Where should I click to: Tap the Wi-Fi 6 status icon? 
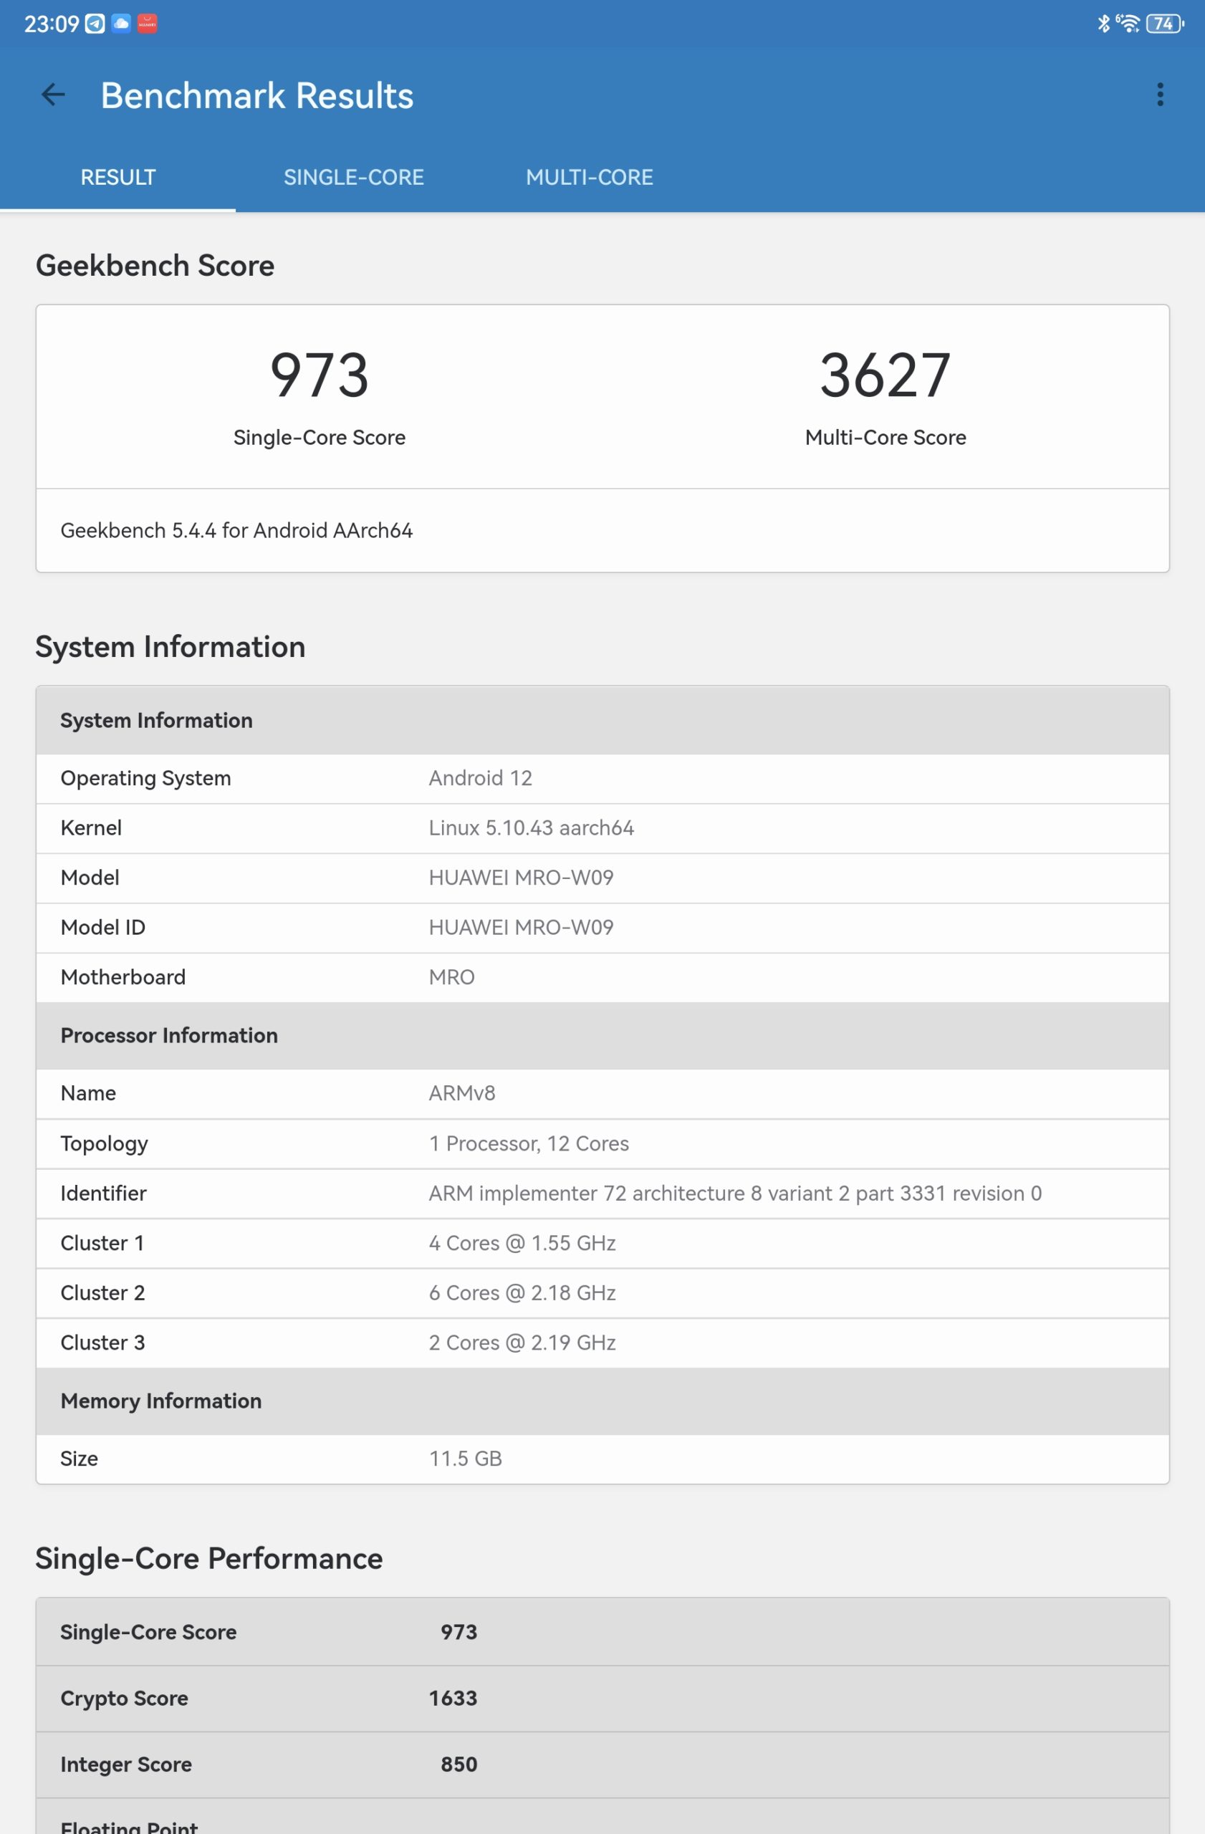coord(1128,24)
